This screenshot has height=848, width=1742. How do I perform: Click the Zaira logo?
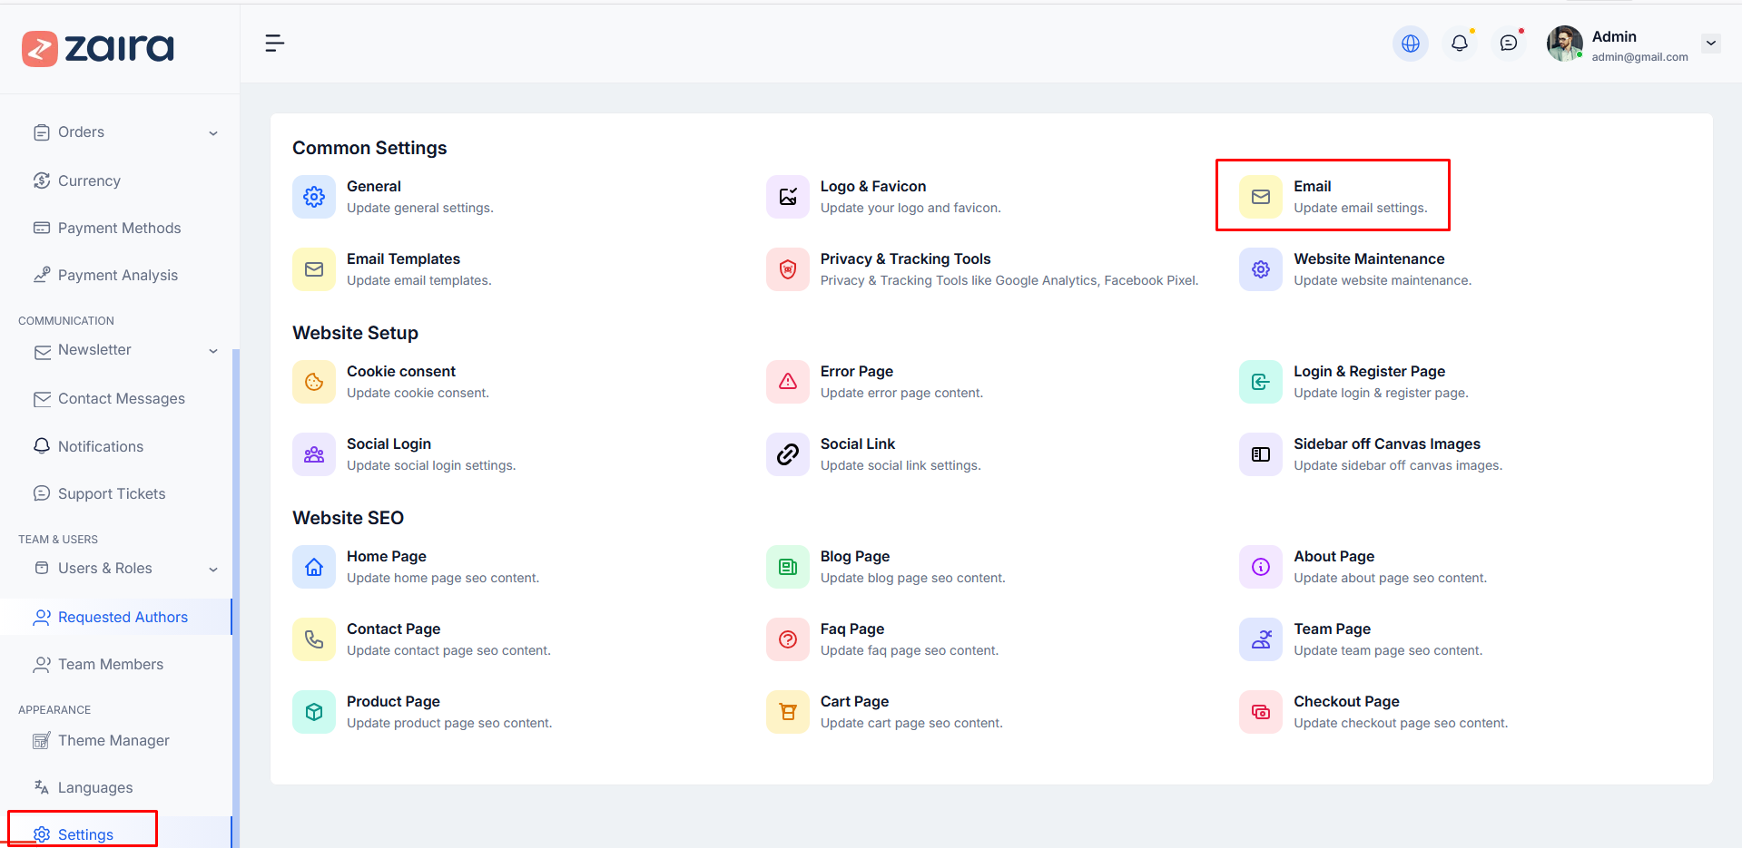pos(96,48)
